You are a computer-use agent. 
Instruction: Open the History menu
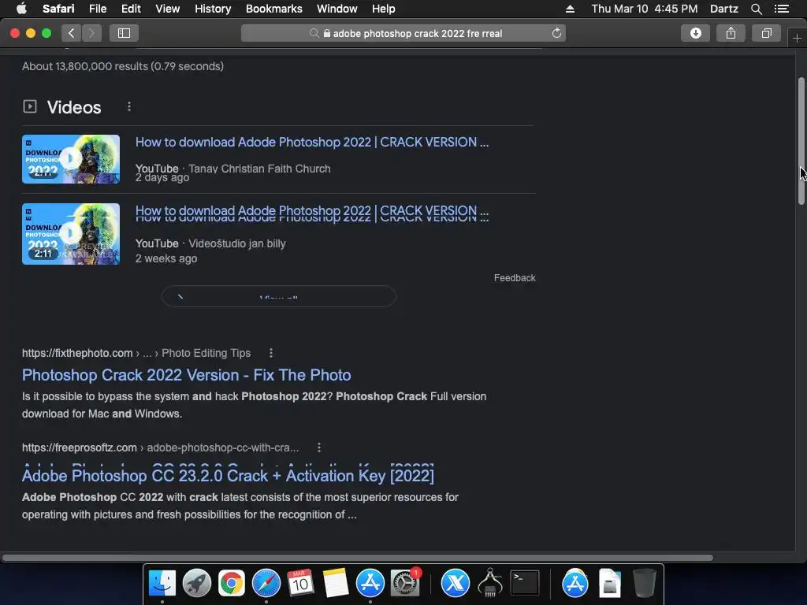213,9
